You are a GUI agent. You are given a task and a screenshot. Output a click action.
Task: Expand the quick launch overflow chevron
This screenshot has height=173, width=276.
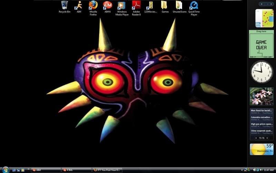coord(28,169)
